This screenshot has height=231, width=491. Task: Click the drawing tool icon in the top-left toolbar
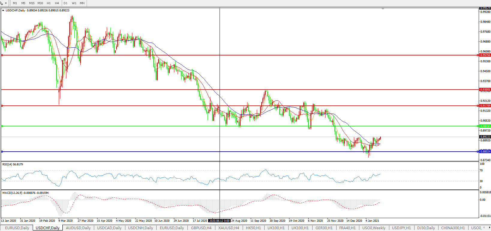coord(1,3)
